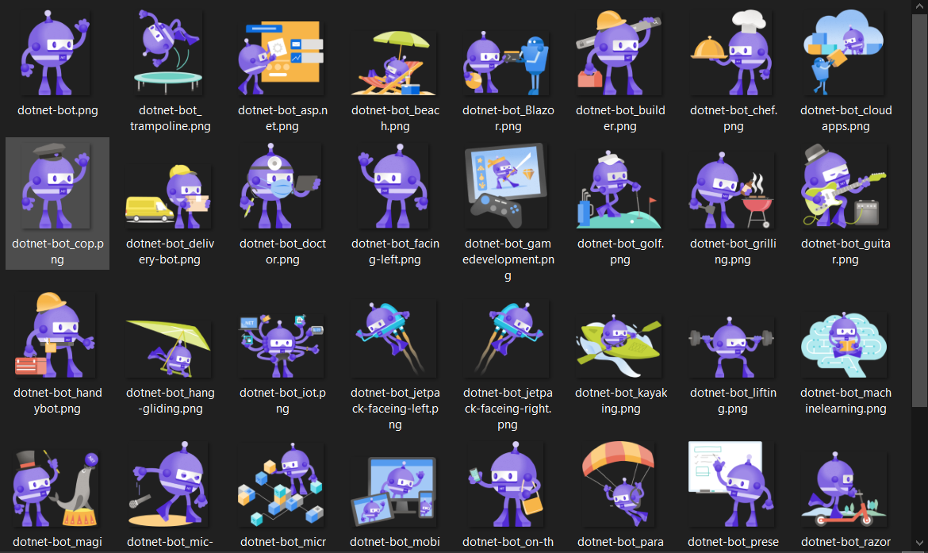
Task: Select the builder bot with hard hat thumbnail
Action: [x=619, y=52]
